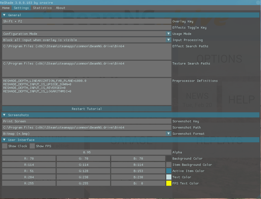The image size is (261, 199).
Task: Click the Background Color B: 70 field
Action: 138,158
